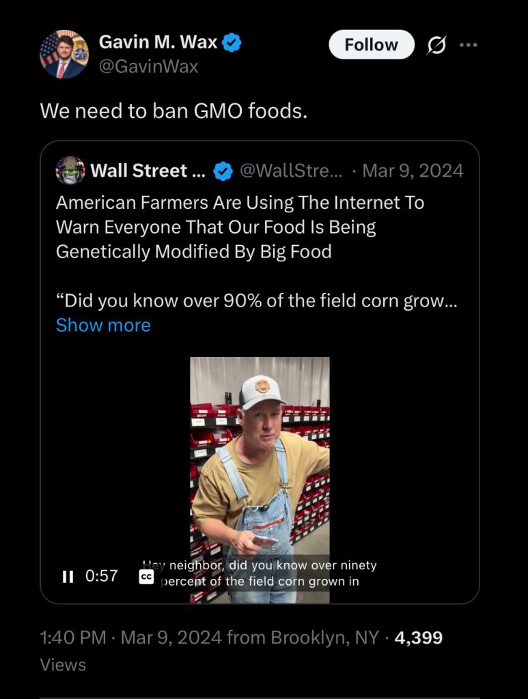Click the Wall Street quoted account name

148,171
